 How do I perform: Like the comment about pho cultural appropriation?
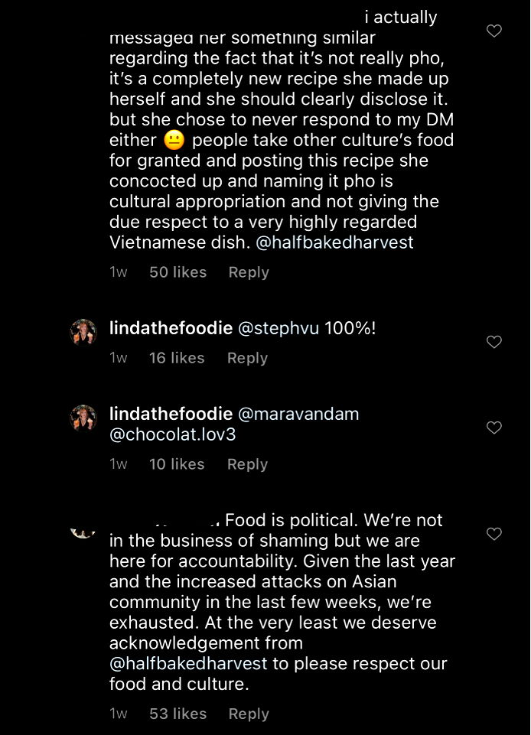tap(494, 31)
